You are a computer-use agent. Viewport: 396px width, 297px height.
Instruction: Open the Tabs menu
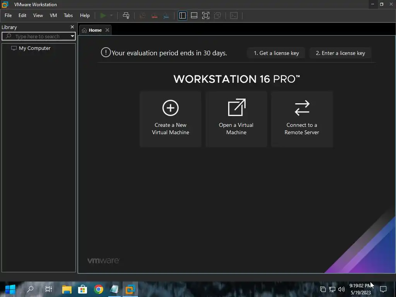[68, 15]
